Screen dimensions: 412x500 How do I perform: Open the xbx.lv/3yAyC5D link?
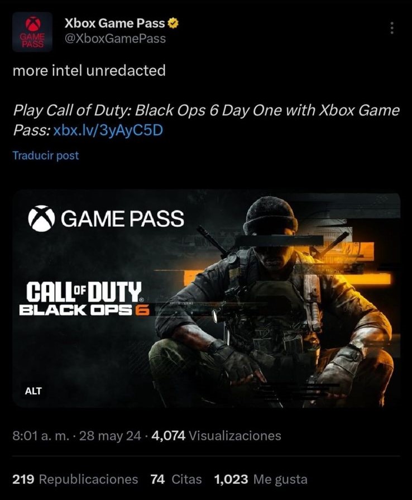point(108,130)
